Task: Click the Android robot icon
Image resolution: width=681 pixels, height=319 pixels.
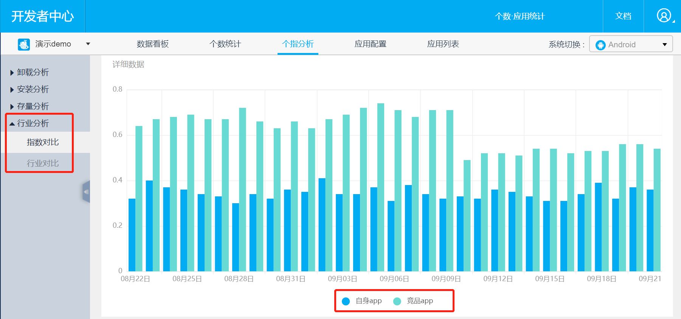Action: 600,45
